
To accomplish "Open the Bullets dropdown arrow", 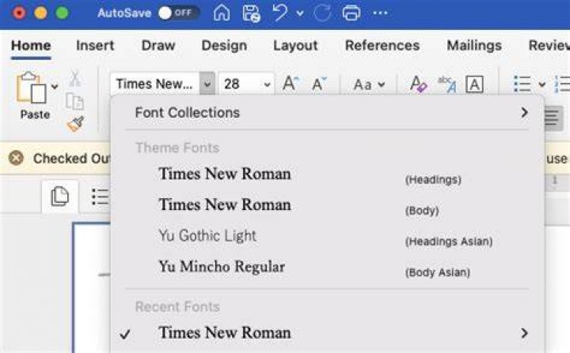I will point(541,84).
